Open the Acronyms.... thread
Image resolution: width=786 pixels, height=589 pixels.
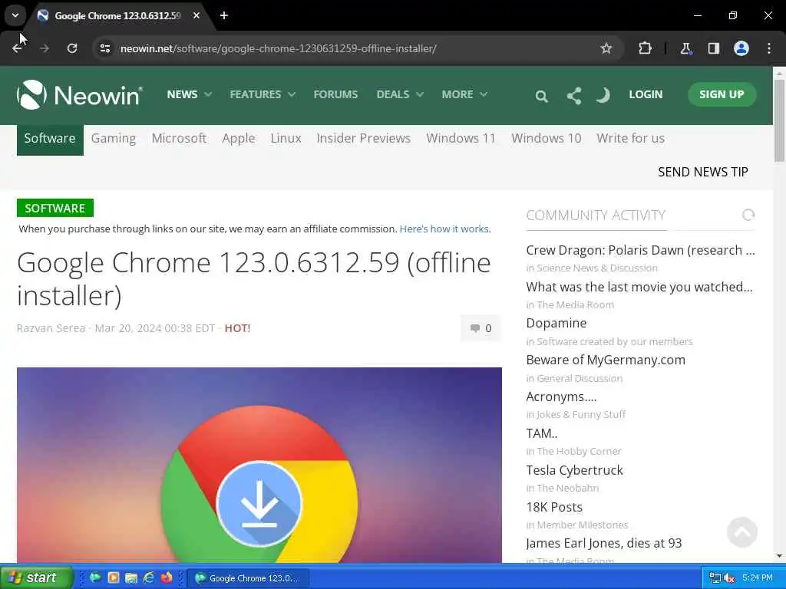pos(561,397)
